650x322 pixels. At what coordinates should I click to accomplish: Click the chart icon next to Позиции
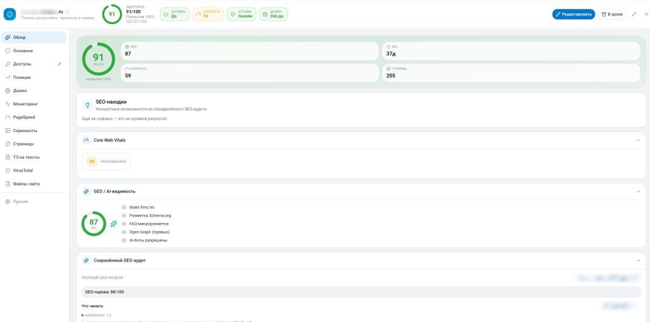pos(8,77)
